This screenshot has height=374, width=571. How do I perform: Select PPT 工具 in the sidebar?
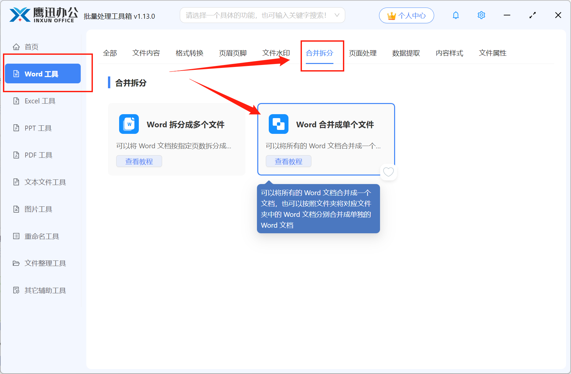pyautogui.click(x=37, y=128)
